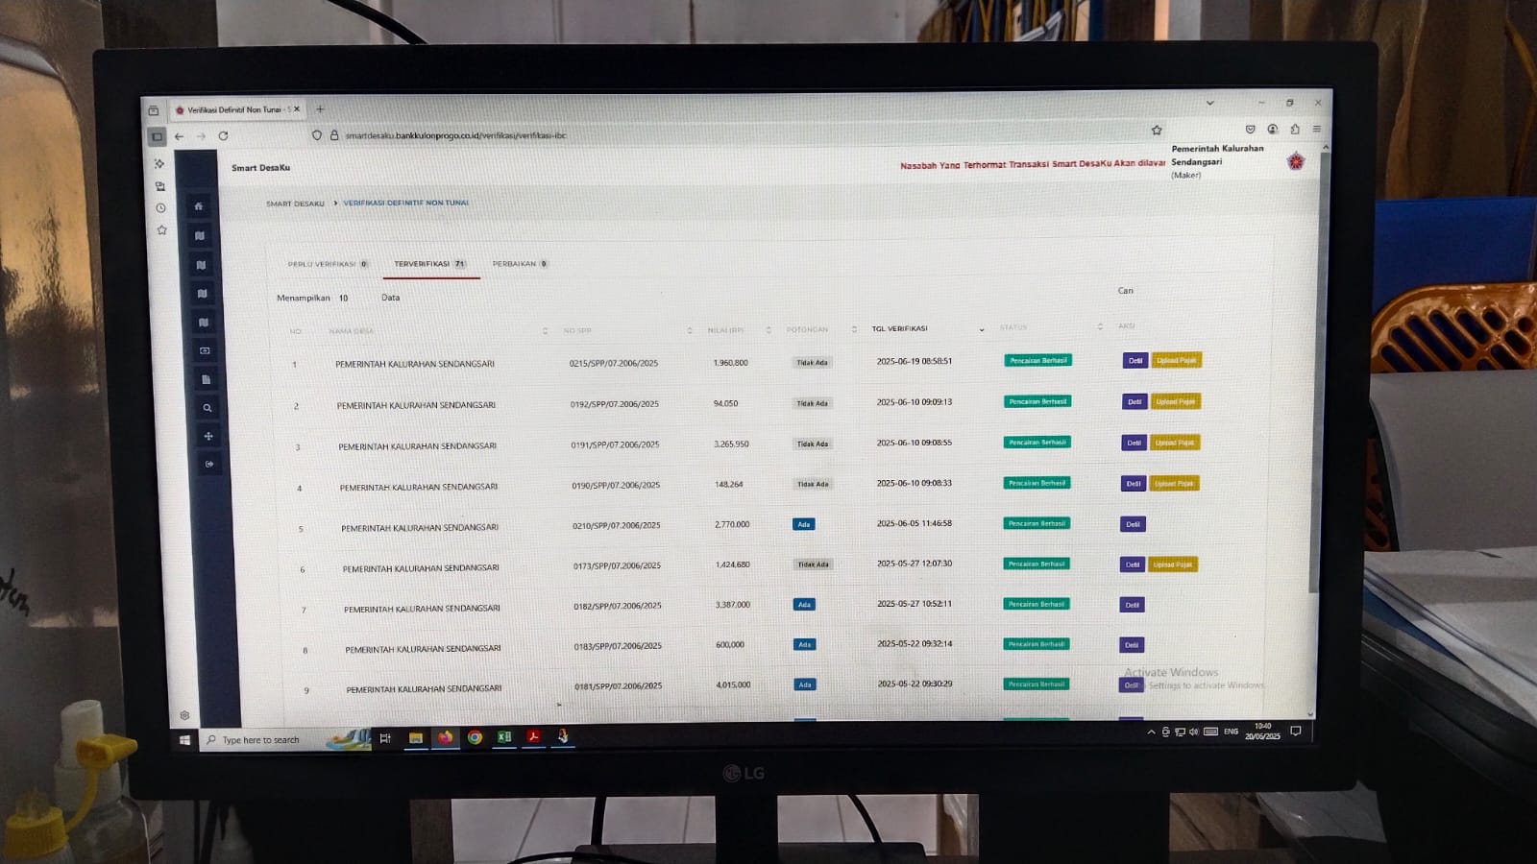This screenshot has height=864, width=1537.
Task: Open the Firefox hamburger application menu
Action: coord(1317,129)
